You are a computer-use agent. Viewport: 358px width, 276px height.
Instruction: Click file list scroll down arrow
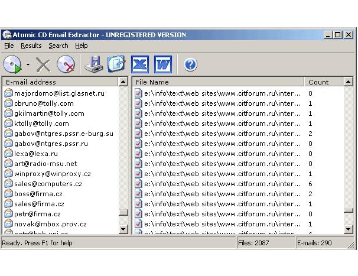(x=348, y=229)
